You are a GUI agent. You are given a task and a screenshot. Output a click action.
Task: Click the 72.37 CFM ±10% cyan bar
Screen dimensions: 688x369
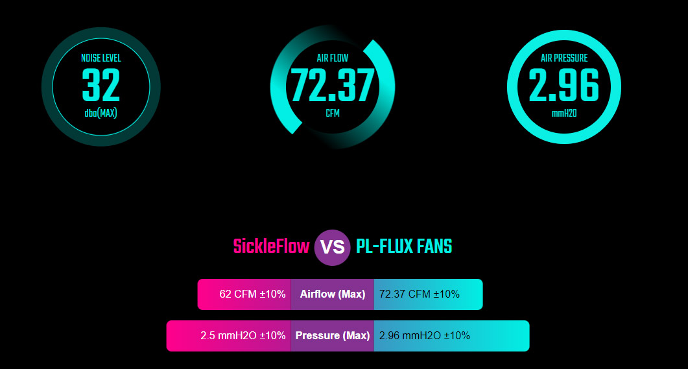pyautogui.click(x=428, y=294)
